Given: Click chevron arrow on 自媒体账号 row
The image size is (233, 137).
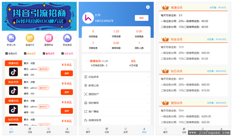Looking at the screenshot, I should (x=148, y=120).
